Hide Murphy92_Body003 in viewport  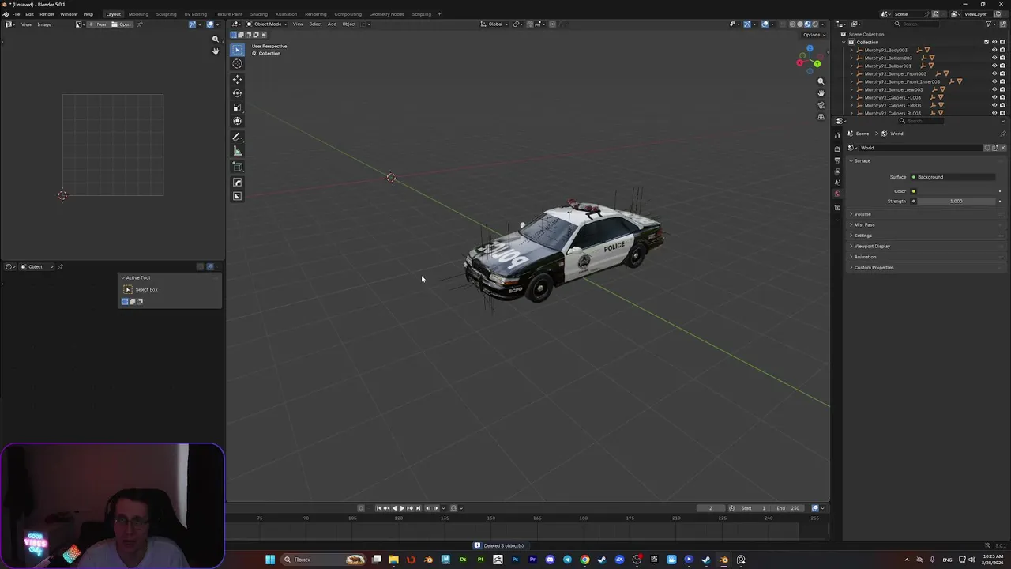(994, 50)
